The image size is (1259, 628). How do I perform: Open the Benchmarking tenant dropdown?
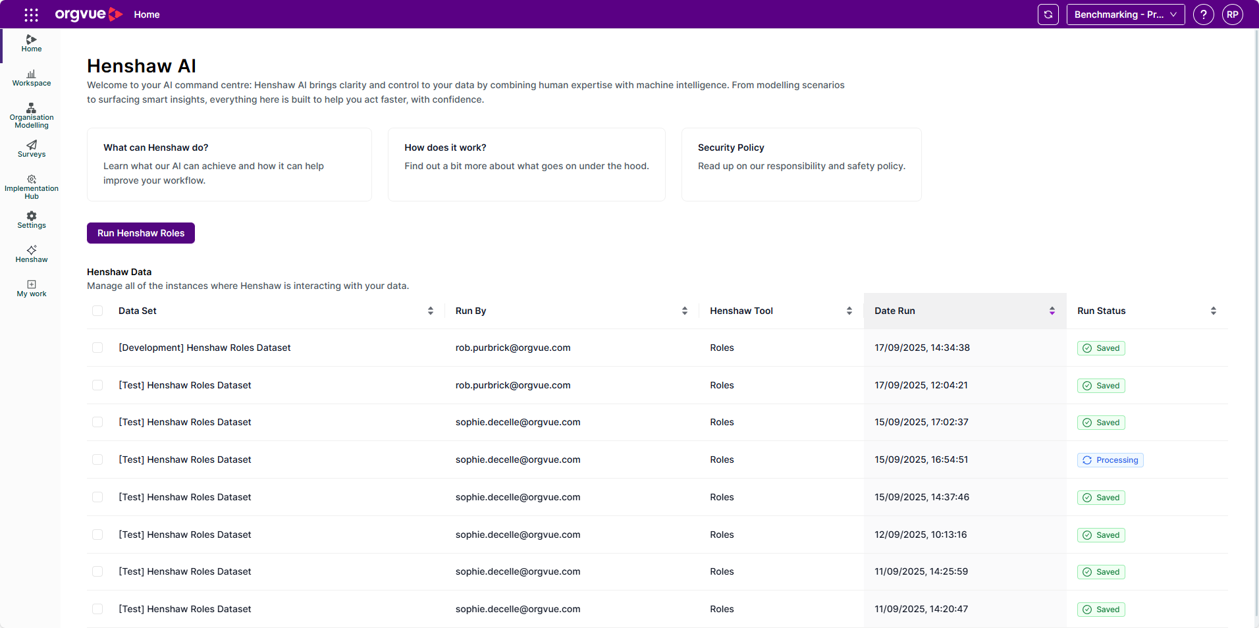tap(1125, 14)
